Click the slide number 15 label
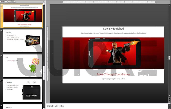Screen dimensions: 171x109 click(1, 31)
